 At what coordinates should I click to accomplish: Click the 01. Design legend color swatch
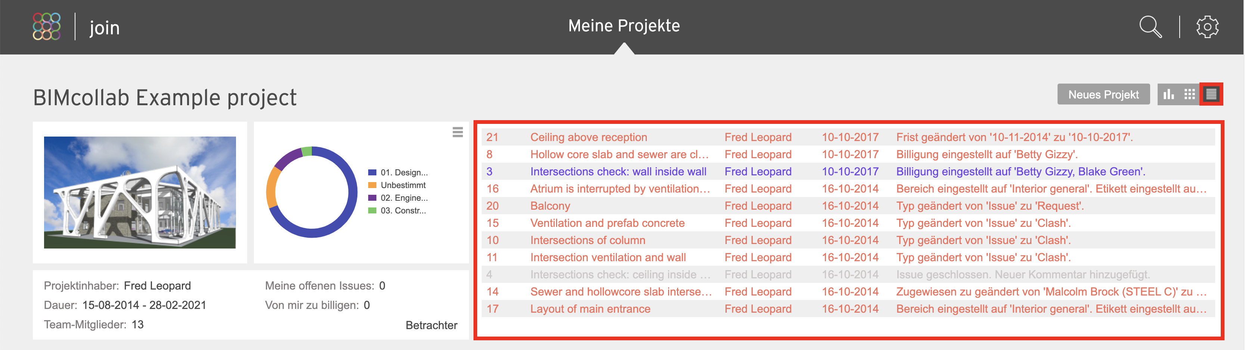[x=372, y=172]
